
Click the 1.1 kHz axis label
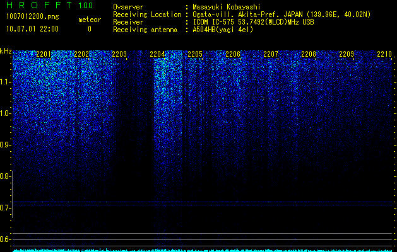click(5, 82)
